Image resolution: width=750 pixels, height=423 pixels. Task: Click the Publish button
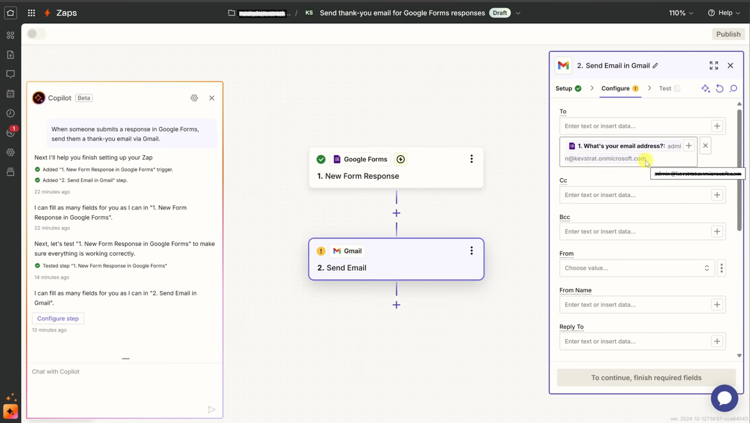[x=728, y=34]
